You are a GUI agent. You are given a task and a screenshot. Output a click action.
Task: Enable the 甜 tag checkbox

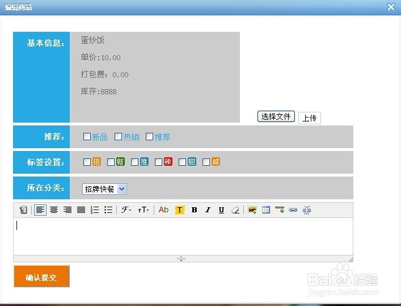click(x=182, y=162)
